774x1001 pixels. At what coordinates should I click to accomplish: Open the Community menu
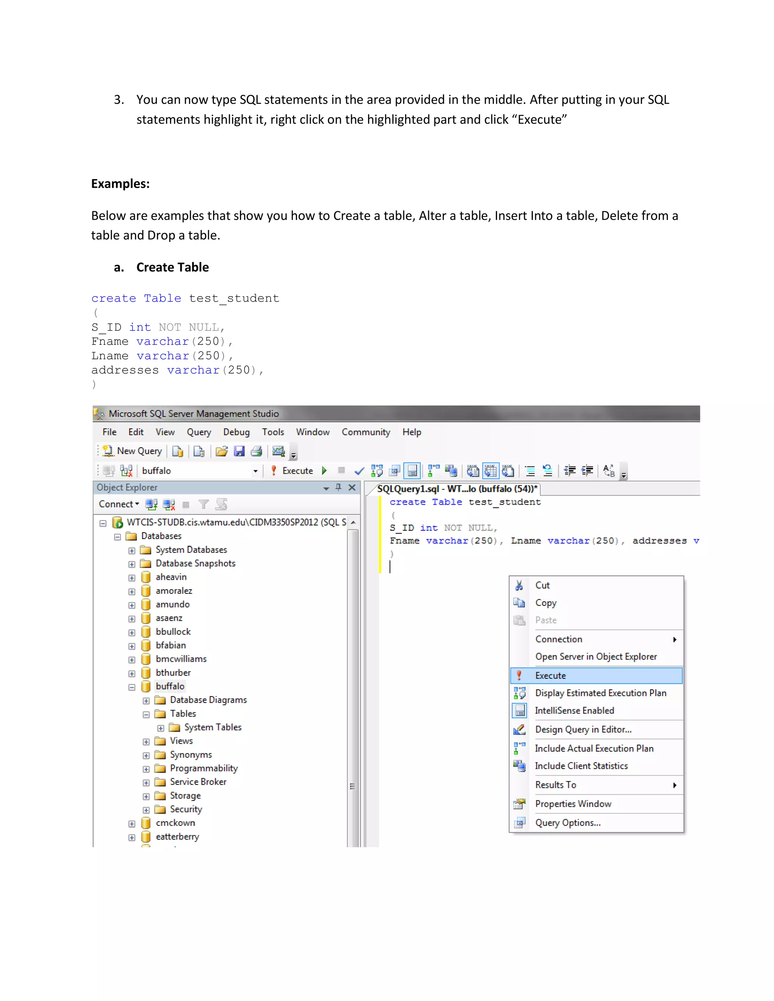click(366, 432)
